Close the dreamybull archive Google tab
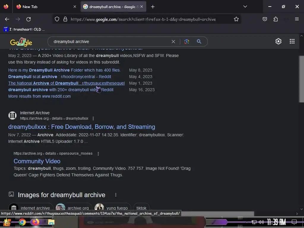This screenshot has height=228, width=304. [x=142, y=7]
